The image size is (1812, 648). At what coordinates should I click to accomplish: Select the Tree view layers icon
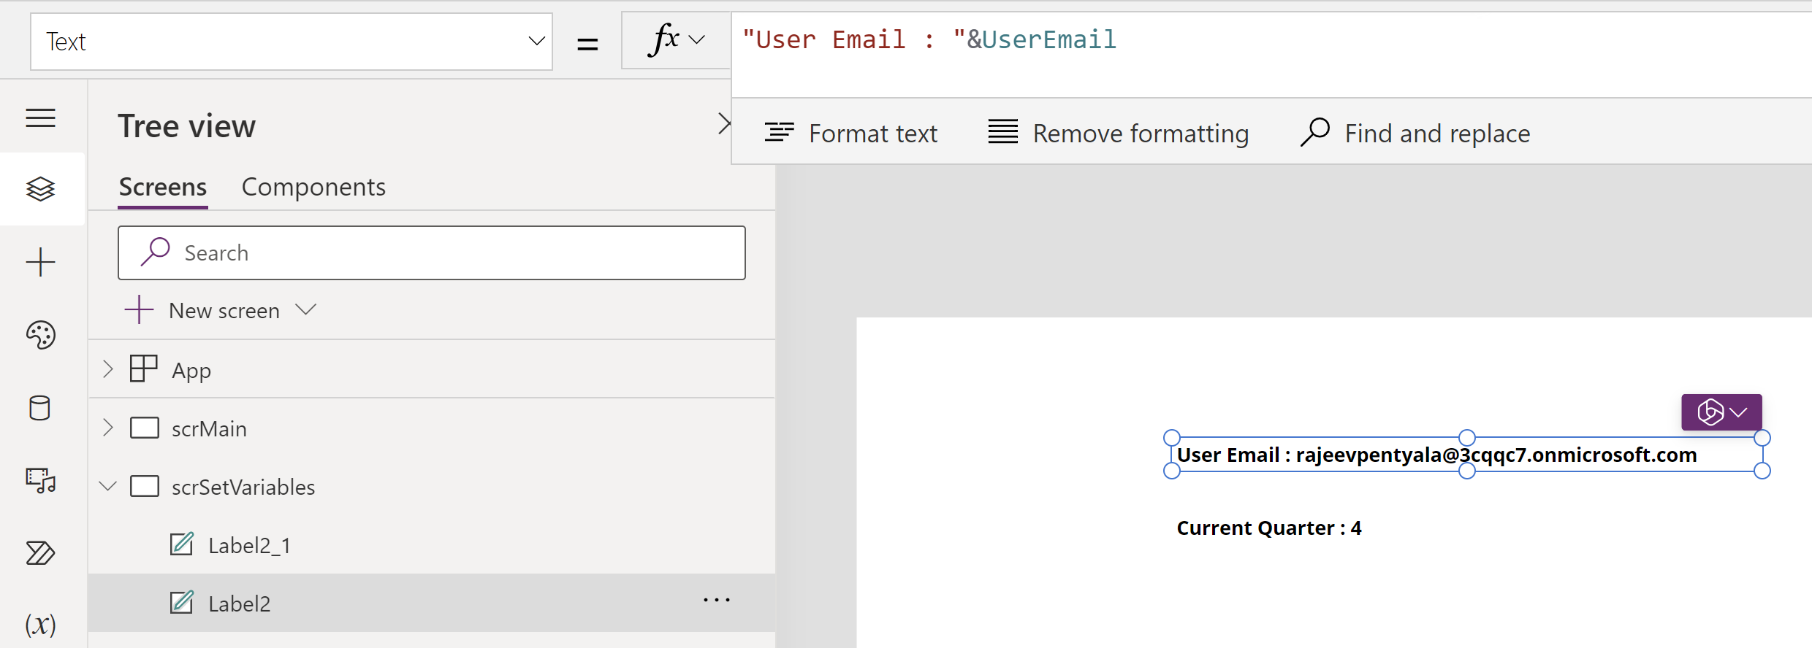(41, 189)
